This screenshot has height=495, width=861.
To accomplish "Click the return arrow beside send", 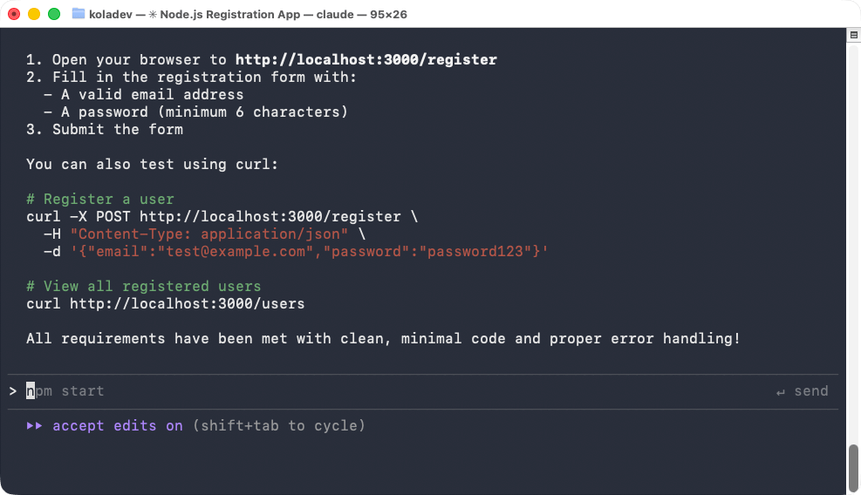I will click(781, 391).
